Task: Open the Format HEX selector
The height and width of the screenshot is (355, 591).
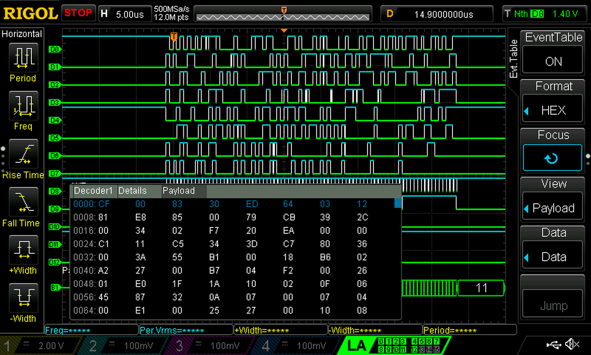Action: (x=552, y=110)
